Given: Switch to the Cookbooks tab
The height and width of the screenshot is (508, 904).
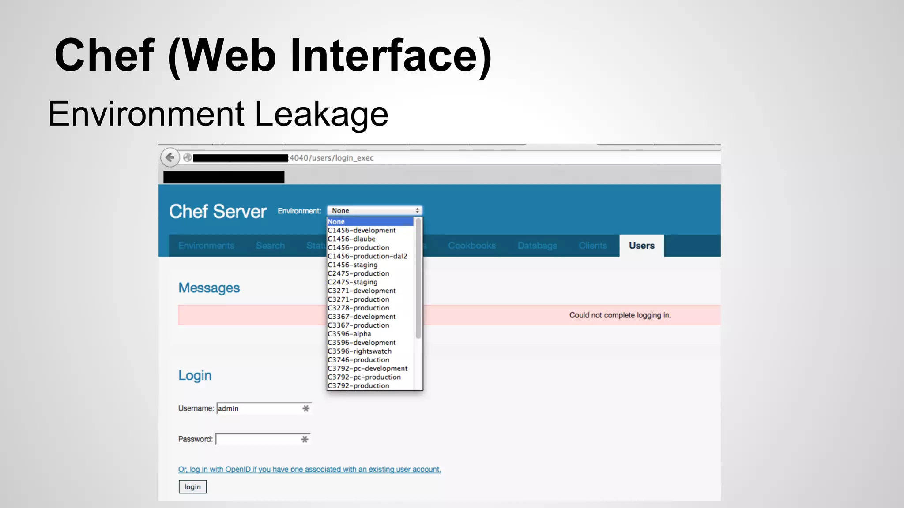Looking at the screenshot, I should (x=472, y=246).
